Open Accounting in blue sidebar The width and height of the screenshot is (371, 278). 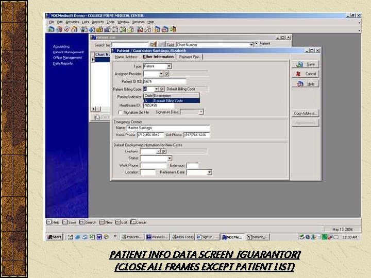(61, 46)
